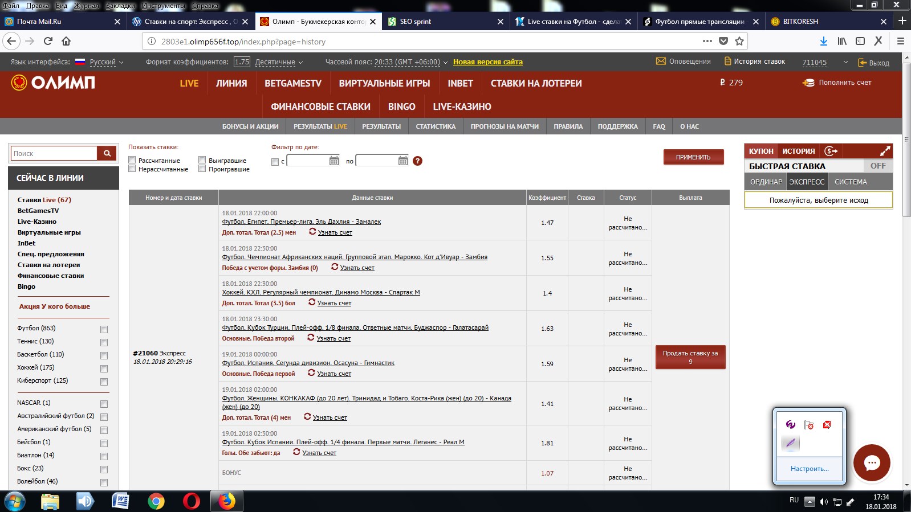
Task: Open Firefox downloads arrow
Action: (x=823, y=41)
